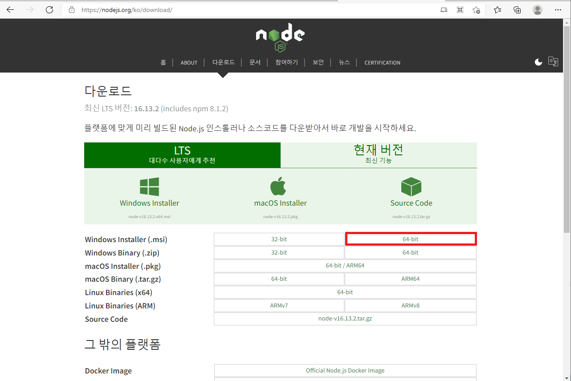Viewport: 571px width, 381px height.
Task: Click the Docker Image row label
Action: click(x=108, y=371)
